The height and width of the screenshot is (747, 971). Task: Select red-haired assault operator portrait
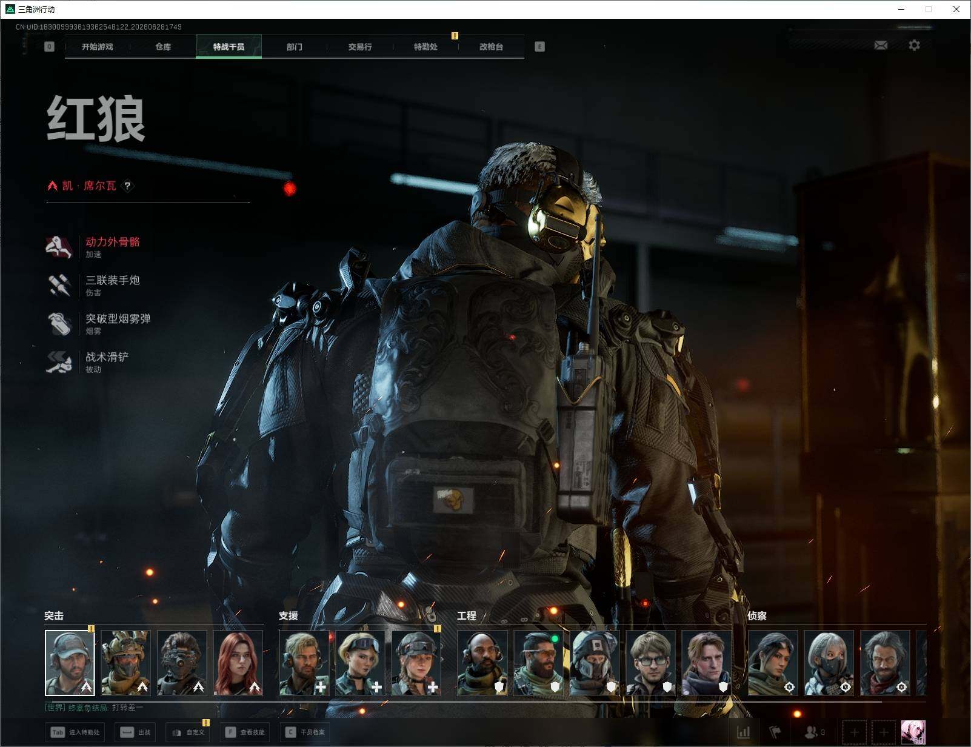point(238,663)
